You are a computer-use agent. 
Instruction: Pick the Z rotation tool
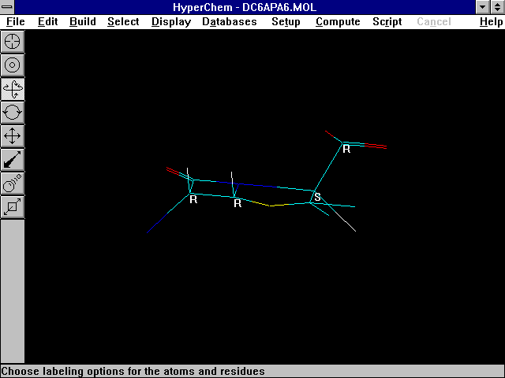pyautogui.click(x=13, y=112)
